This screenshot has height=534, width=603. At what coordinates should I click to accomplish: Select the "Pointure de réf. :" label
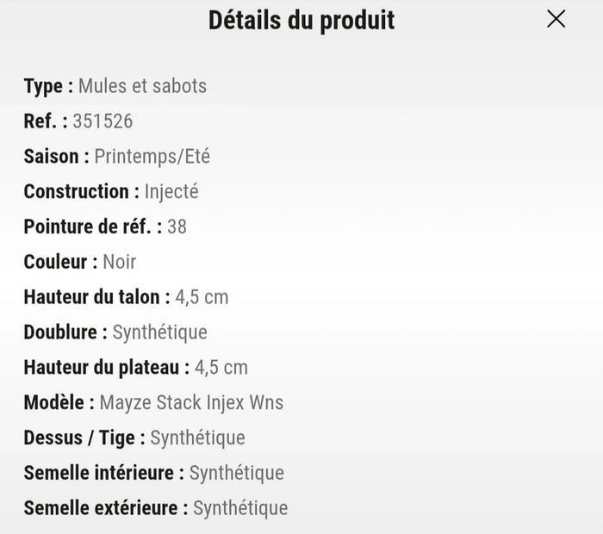coord(93,227)
